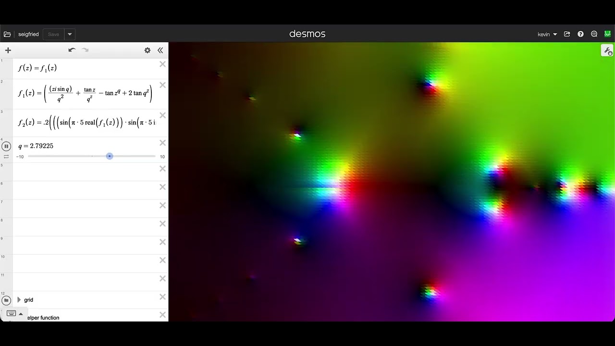Screen dimensions: 615x346
Task: Open the kevin account menu
Action: (547, 34)
